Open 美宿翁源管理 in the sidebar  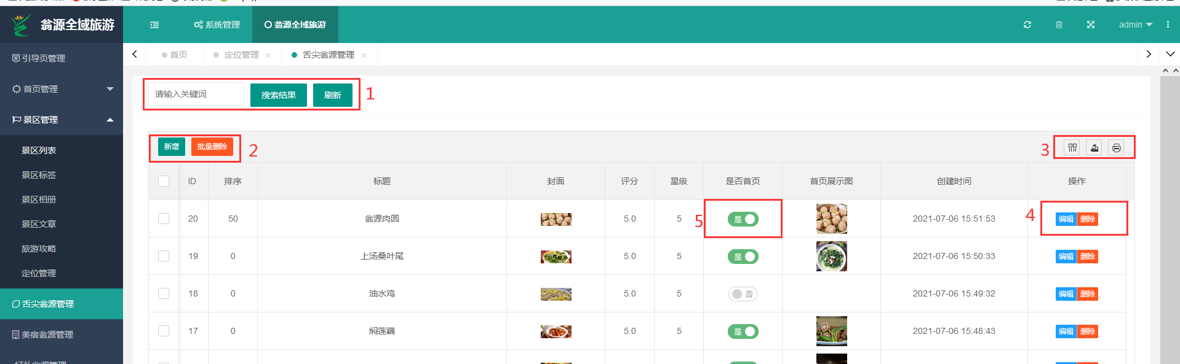point(62,335)
